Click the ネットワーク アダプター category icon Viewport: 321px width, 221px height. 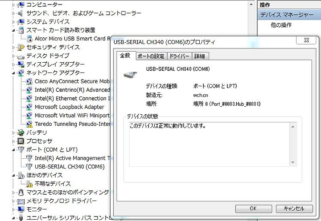pyautogui.click(x=21, y=73)
